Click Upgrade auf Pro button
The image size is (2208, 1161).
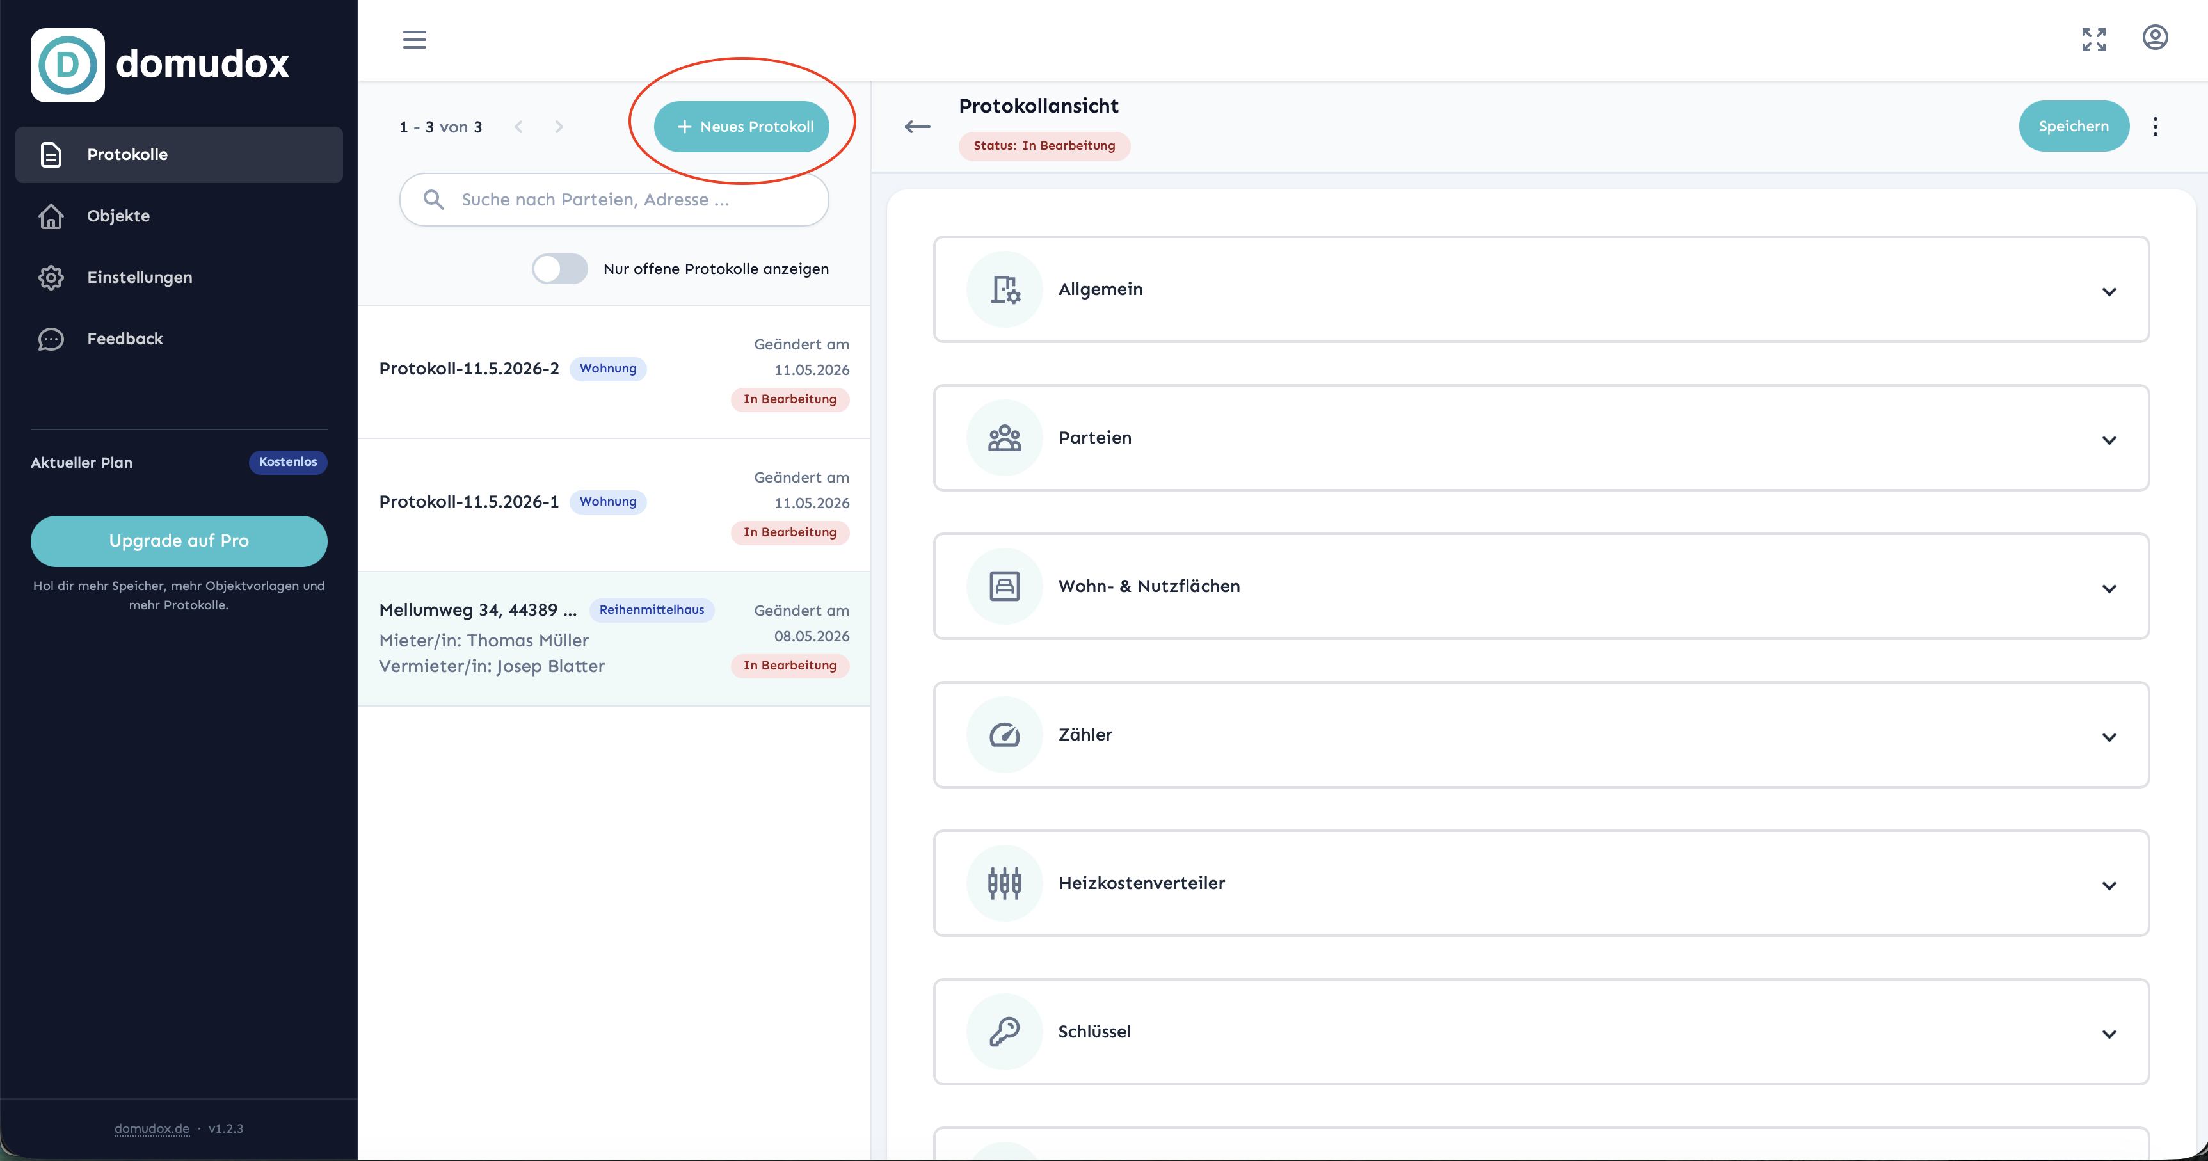click(x=179, y=541)
